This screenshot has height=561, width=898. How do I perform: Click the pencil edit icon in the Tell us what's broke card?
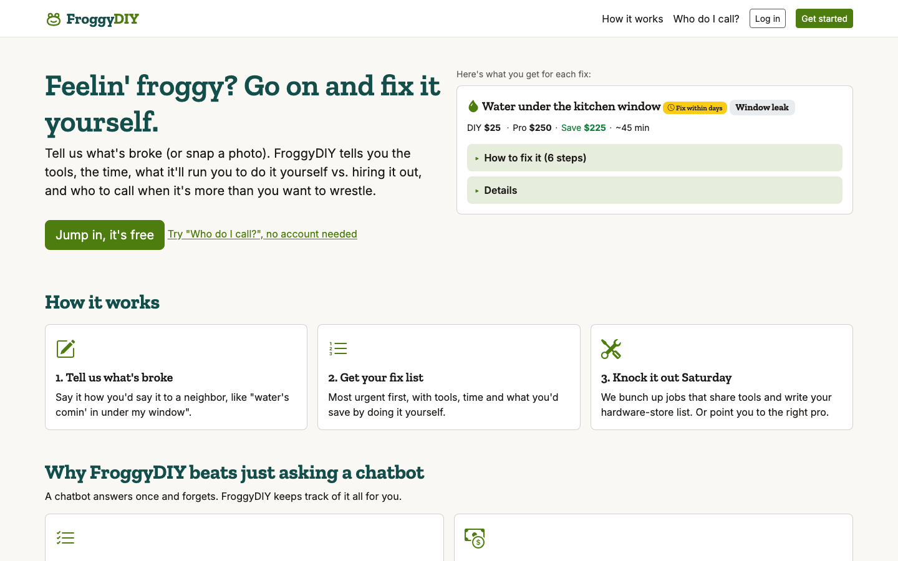coord(65,348)
